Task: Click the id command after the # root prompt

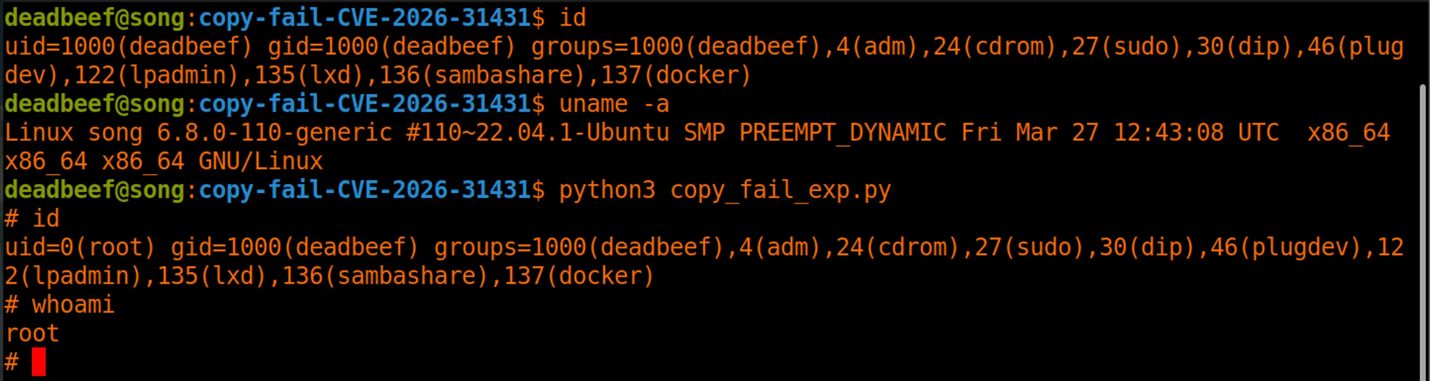Action: point(46,219)
